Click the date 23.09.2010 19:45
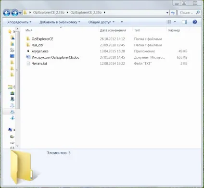Image resolution: width=204 pixels, height=188 pixels. [112, 45]
